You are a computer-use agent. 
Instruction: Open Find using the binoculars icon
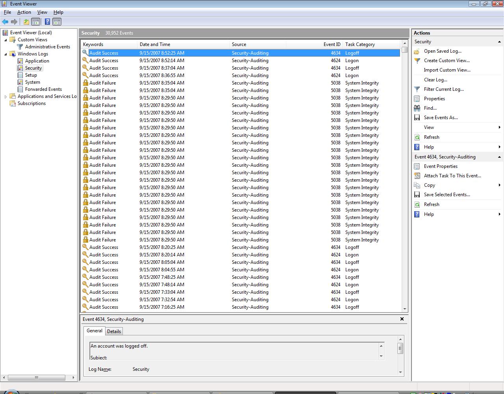tap(417, 108)
